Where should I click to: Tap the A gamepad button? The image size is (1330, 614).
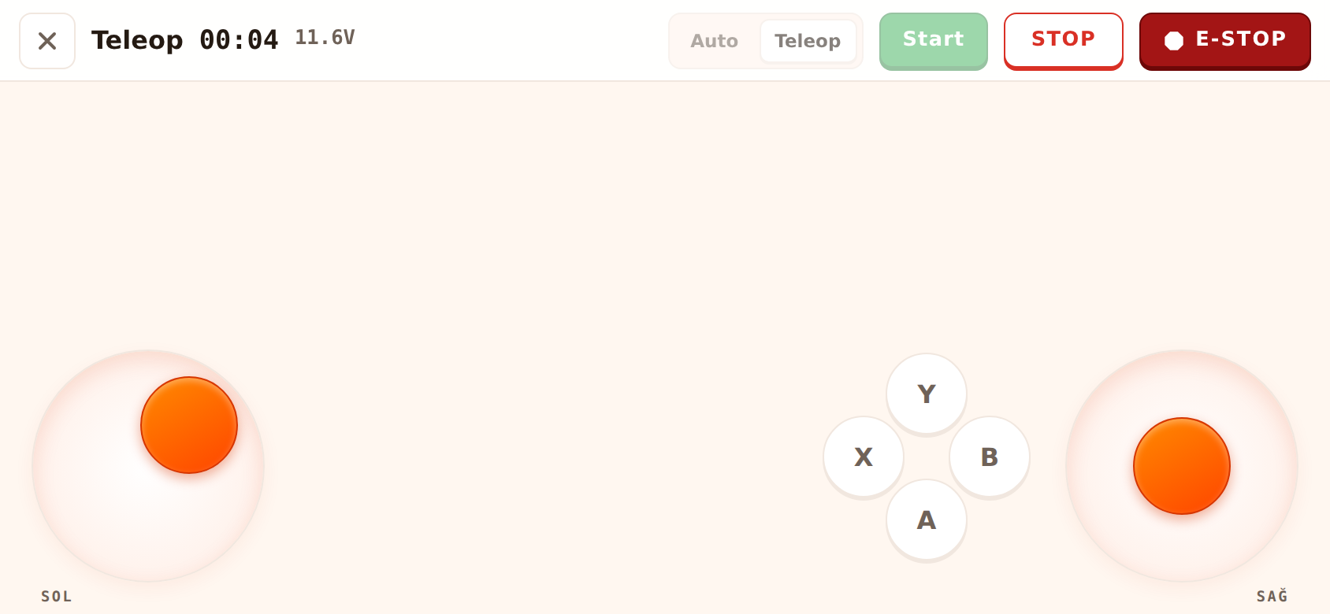(927, 520)
